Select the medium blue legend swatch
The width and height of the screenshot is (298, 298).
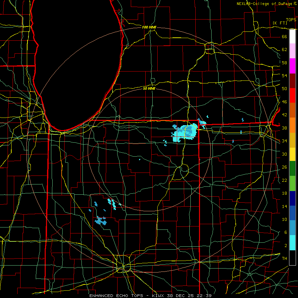292,213
